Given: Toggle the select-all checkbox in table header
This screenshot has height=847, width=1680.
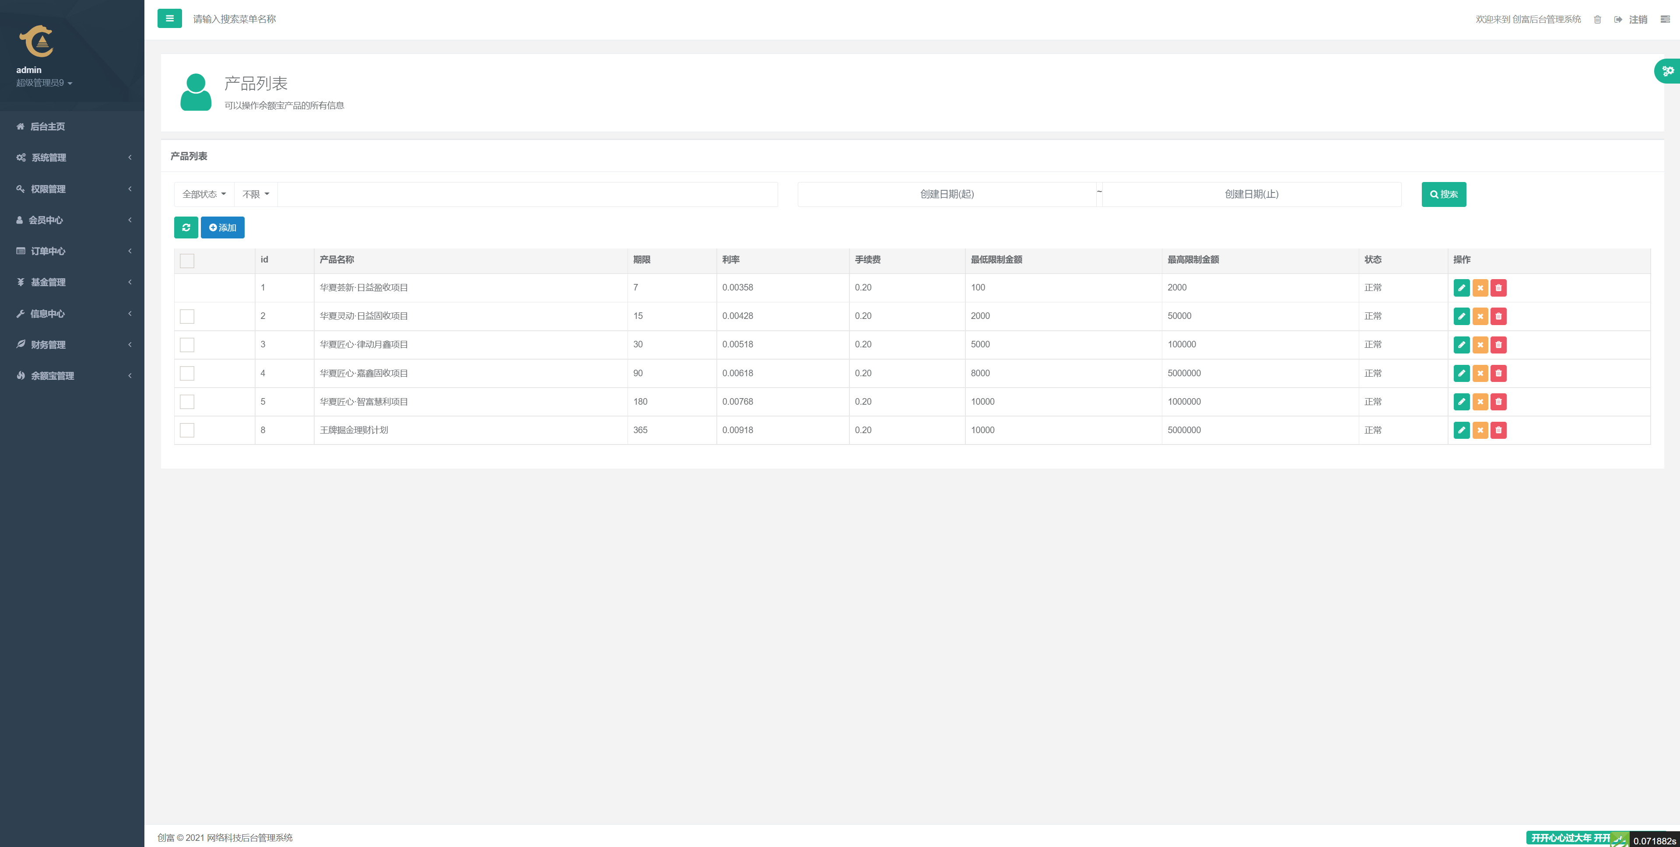Looking at the screenshot, I should (x=187, y=261).
